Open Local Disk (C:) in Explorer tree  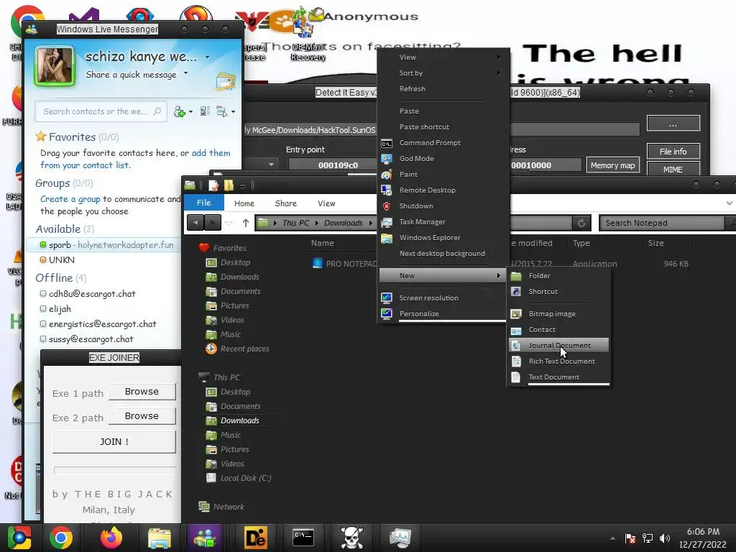click(246, 478)
